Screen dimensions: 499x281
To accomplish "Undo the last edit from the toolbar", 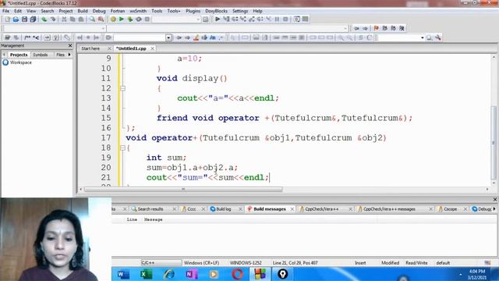I will click(44, 20).
